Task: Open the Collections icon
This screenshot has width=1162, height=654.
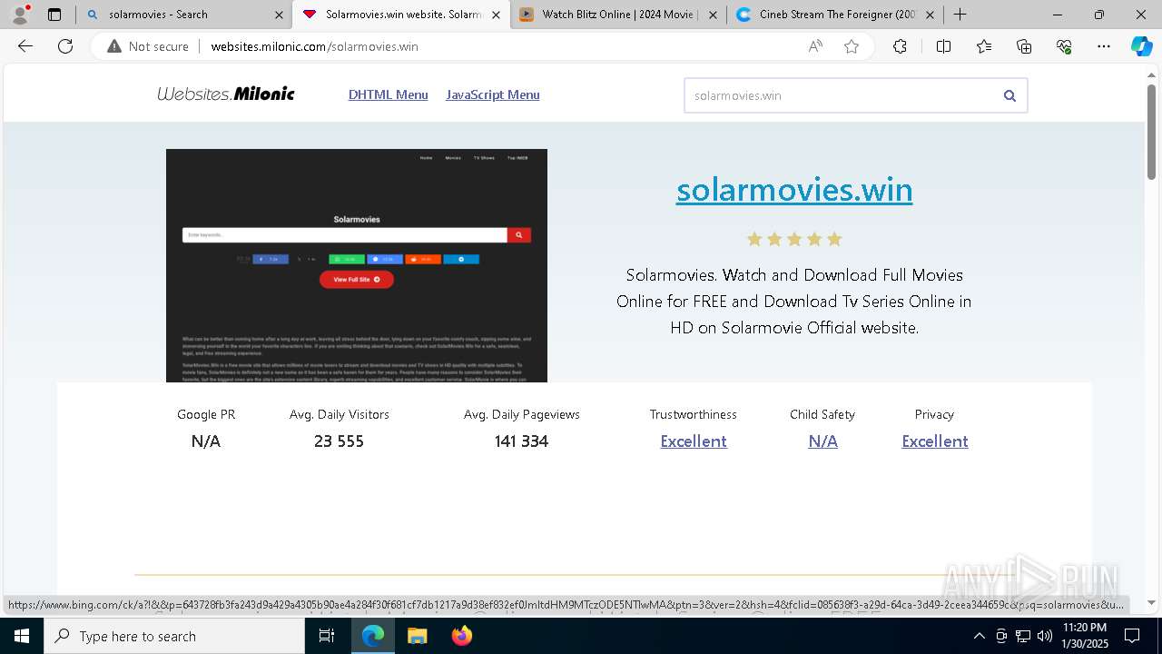Action: (1024, 46)
